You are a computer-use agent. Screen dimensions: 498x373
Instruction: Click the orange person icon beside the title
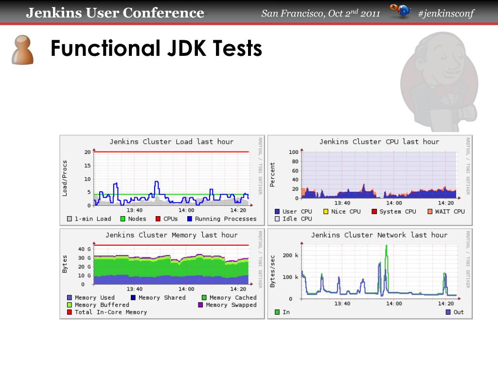pos(22,50)
